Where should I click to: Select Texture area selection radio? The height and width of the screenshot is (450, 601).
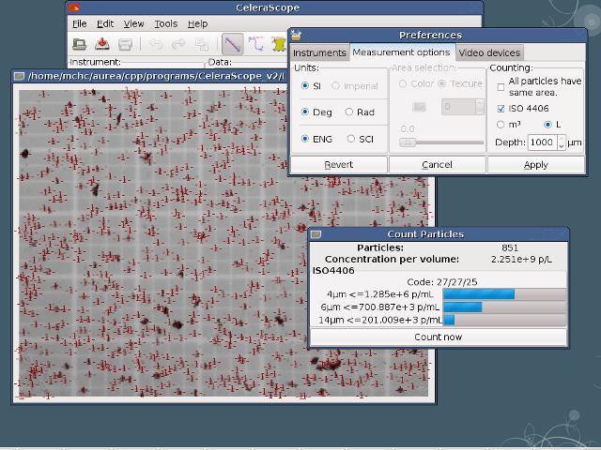442,83
